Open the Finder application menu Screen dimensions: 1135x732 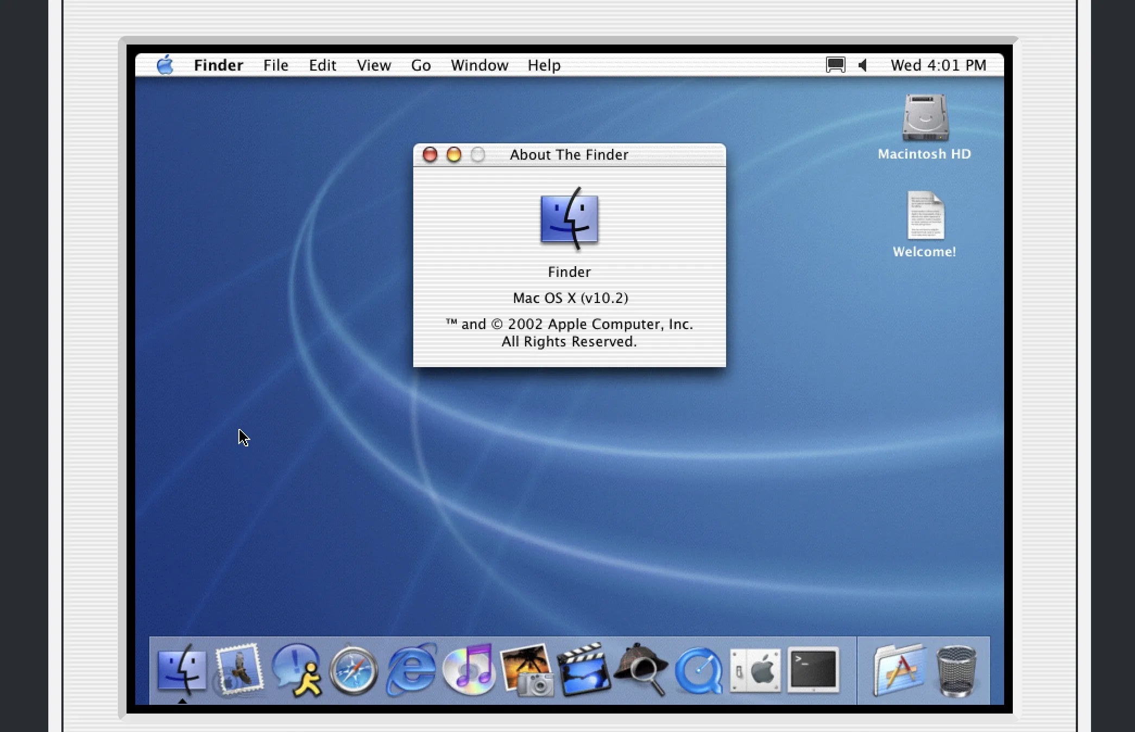pos(218,65)
